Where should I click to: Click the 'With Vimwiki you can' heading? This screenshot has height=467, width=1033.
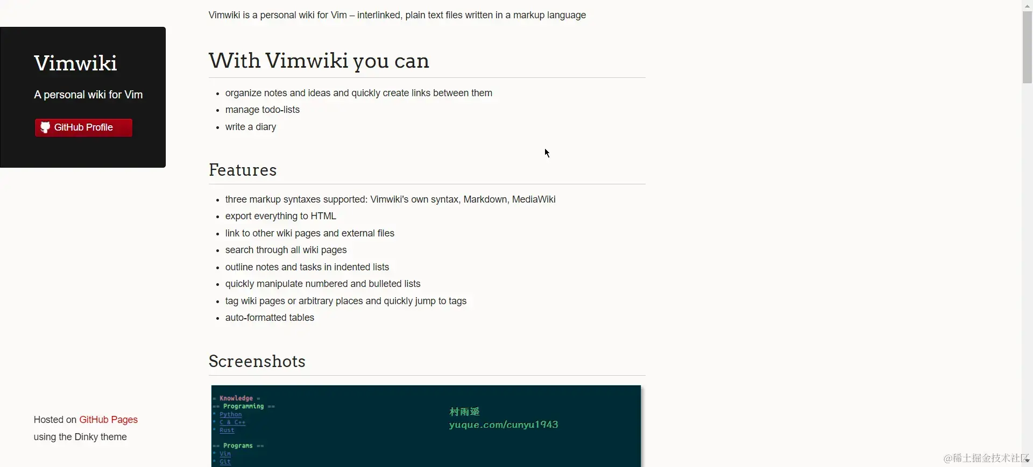tap(319, 61)
